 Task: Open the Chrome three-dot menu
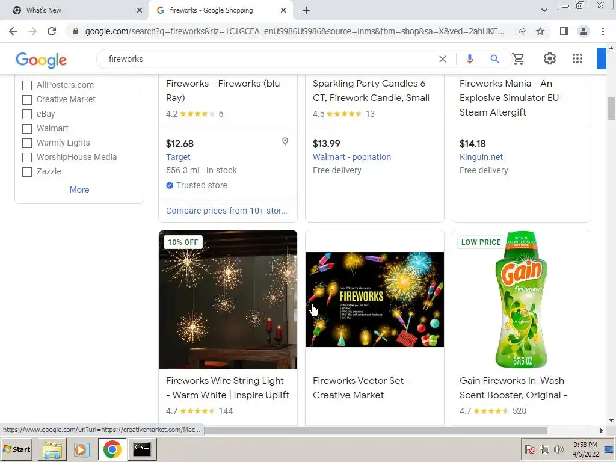pyautogui.click(x=603, y=31)
